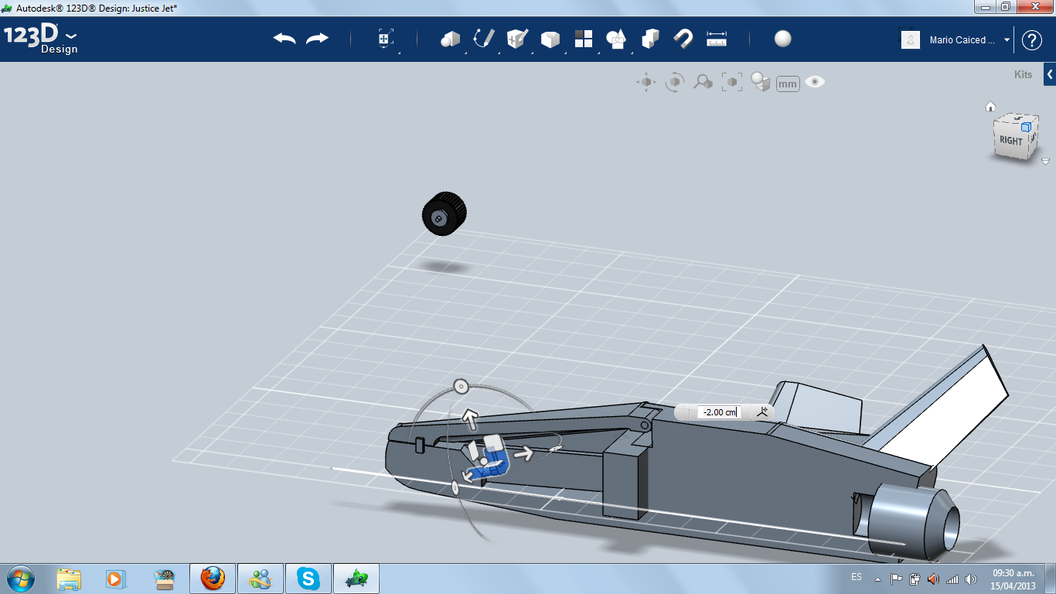
Task: Select the black gear wheel object
Action: click(x=445, y=213)
